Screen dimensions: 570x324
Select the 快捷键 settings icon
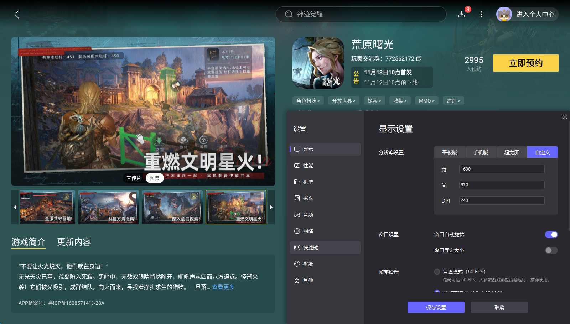[x=298, y=247]
